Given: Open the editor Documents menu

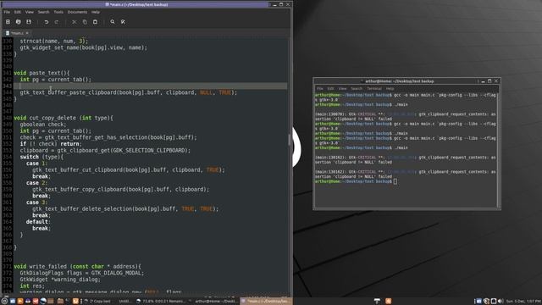Looking at the screenshot, I should pyautogui.click(x=77, y=12).
